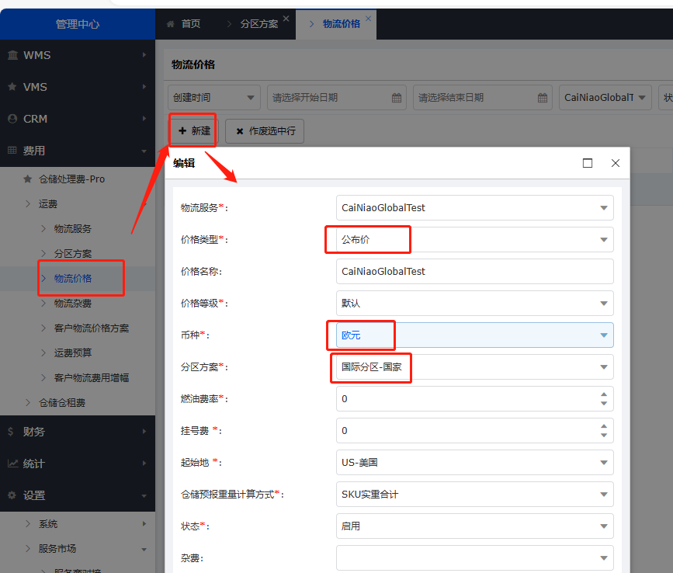Viewport: 673px width, 573px height.
Task: Expand the 运费 tree item
Action: pyautogui.click(x=47, y=204)
